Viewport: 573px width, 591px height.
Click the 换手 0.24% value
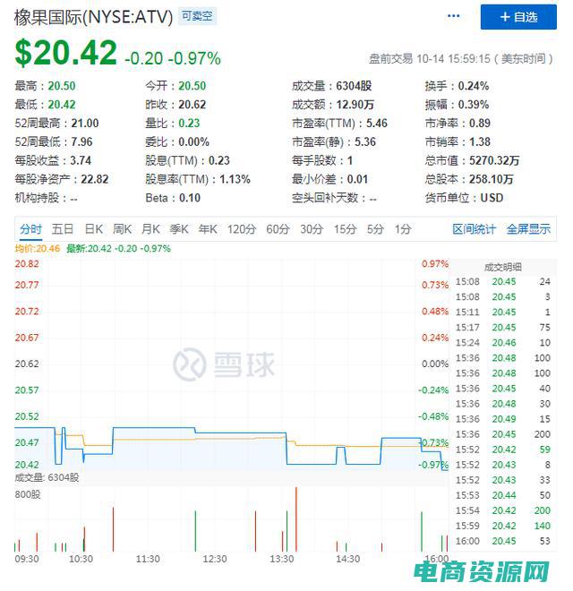[474, 86]
